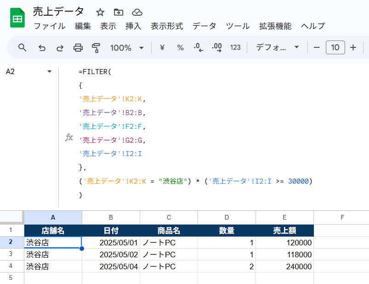Click the 数量 header cell
The width and height of the screenshot is (369, 284).
click(x=227, y=231)
